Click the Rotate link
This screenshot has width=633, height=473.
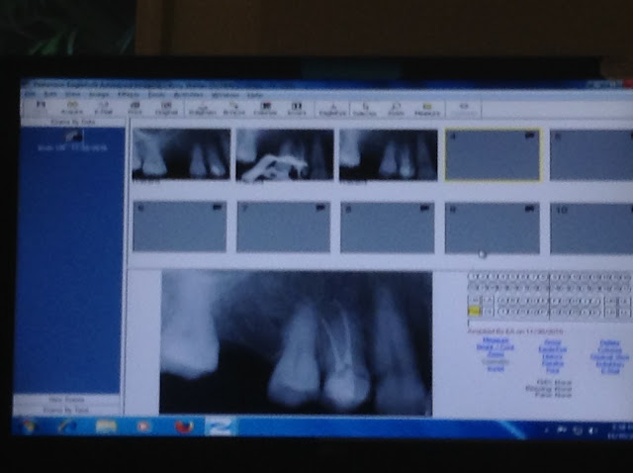[x=553, y=363]
